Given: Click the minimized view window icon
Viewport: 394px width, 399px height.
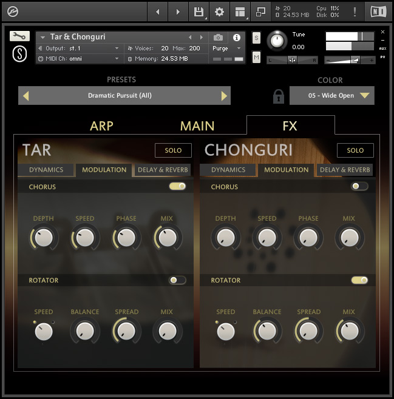Looking at the screenshot, I should [260, 12].
